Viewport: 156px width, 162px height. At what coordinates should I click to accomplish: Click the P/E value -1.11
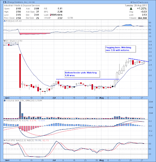pos(59,9)
